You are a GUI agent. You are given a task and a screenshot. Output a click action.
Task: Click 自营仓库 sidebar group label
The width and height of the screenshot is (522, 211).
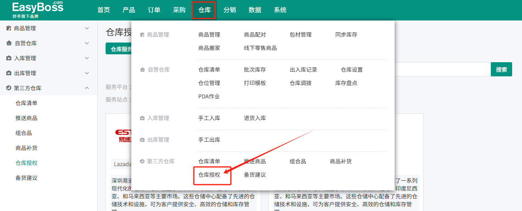(x=26, y=43)
